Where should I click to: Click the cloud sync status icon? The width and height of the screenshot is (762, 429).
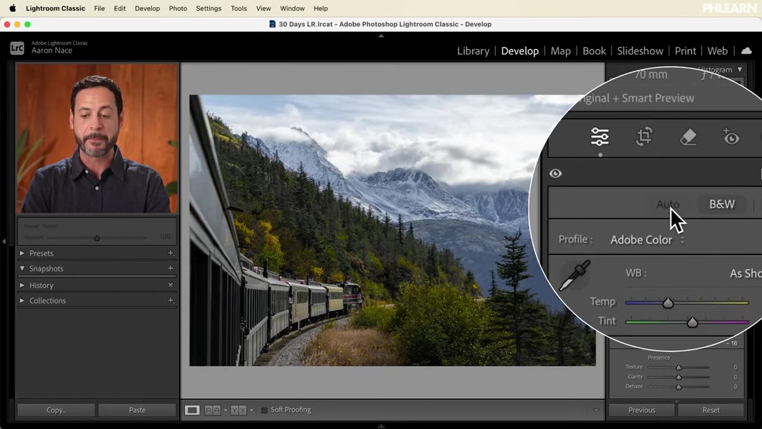point(747,51)
